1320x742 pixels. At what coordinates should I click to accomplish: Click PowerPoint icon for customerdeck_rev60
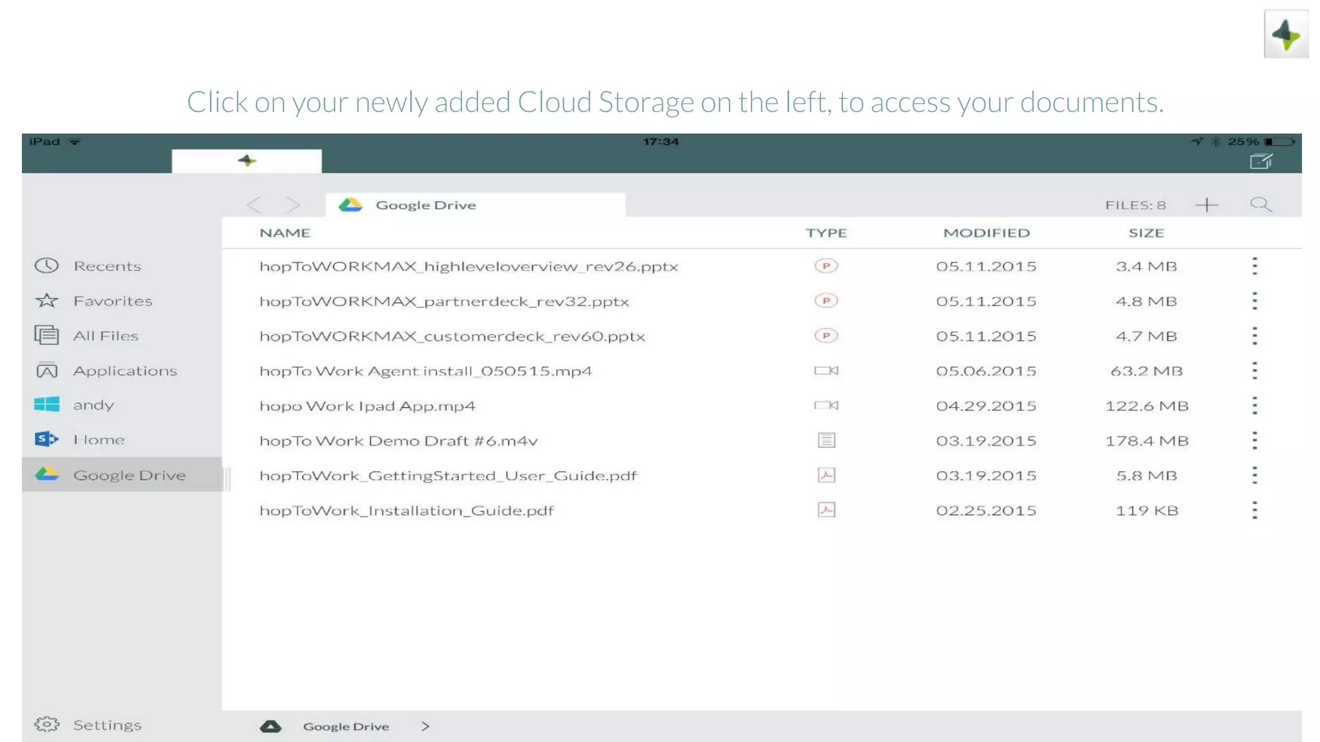click(826, 336)
